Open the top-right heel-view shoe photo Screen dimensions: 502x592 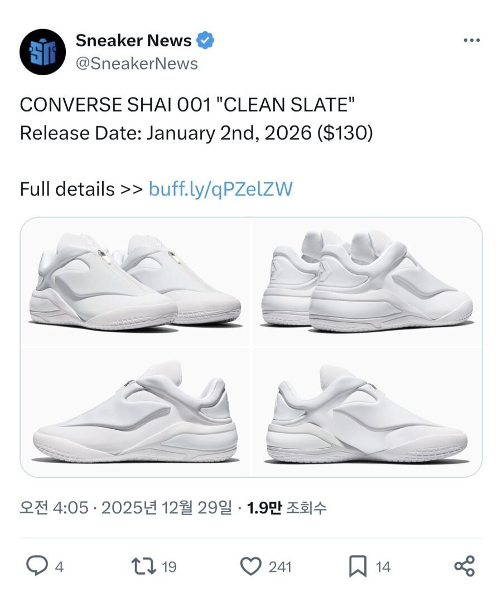368,282
